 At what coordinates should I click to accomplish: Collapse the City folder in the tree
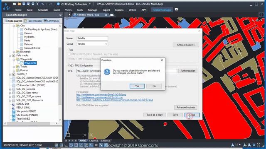click(x=14, y=26)
